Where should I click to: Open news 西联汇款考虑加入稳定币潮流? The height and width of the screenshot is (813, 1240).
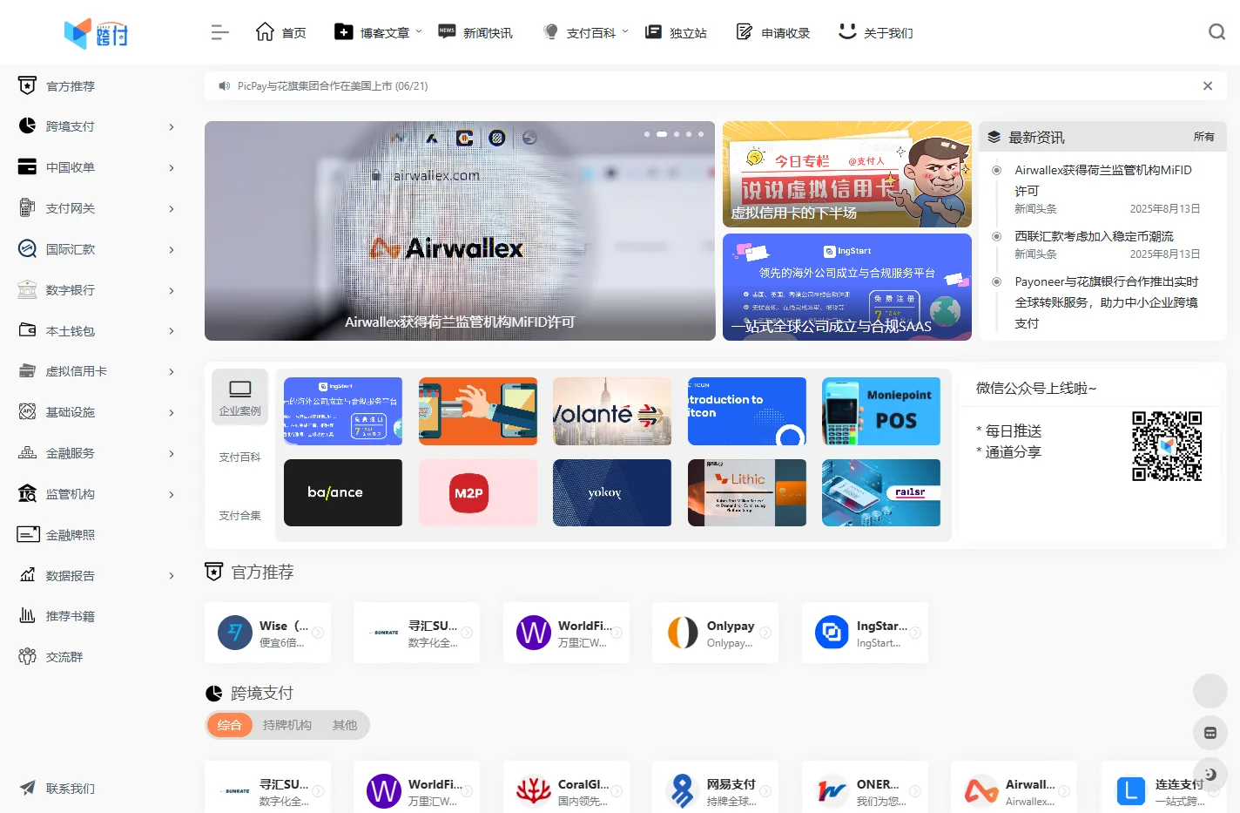tap(1094, 236)
